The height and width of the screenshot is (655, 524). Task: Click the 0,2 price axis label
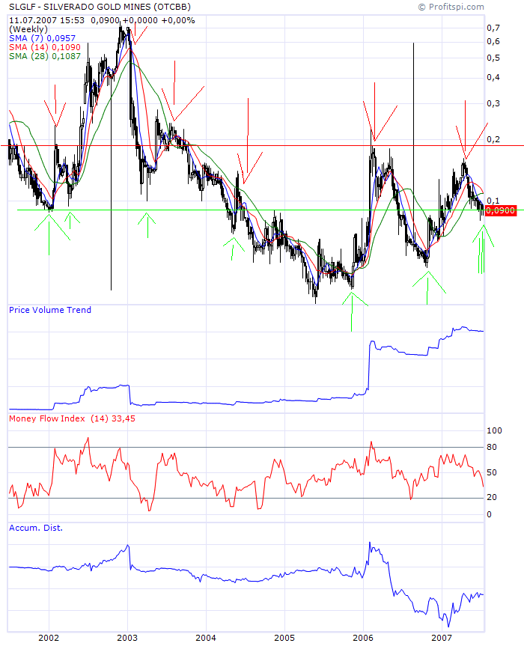[x=493, y=139]
